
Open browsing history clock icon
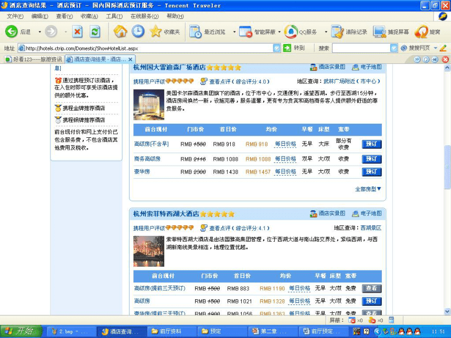pyautogui.click(x=138, y=31)
